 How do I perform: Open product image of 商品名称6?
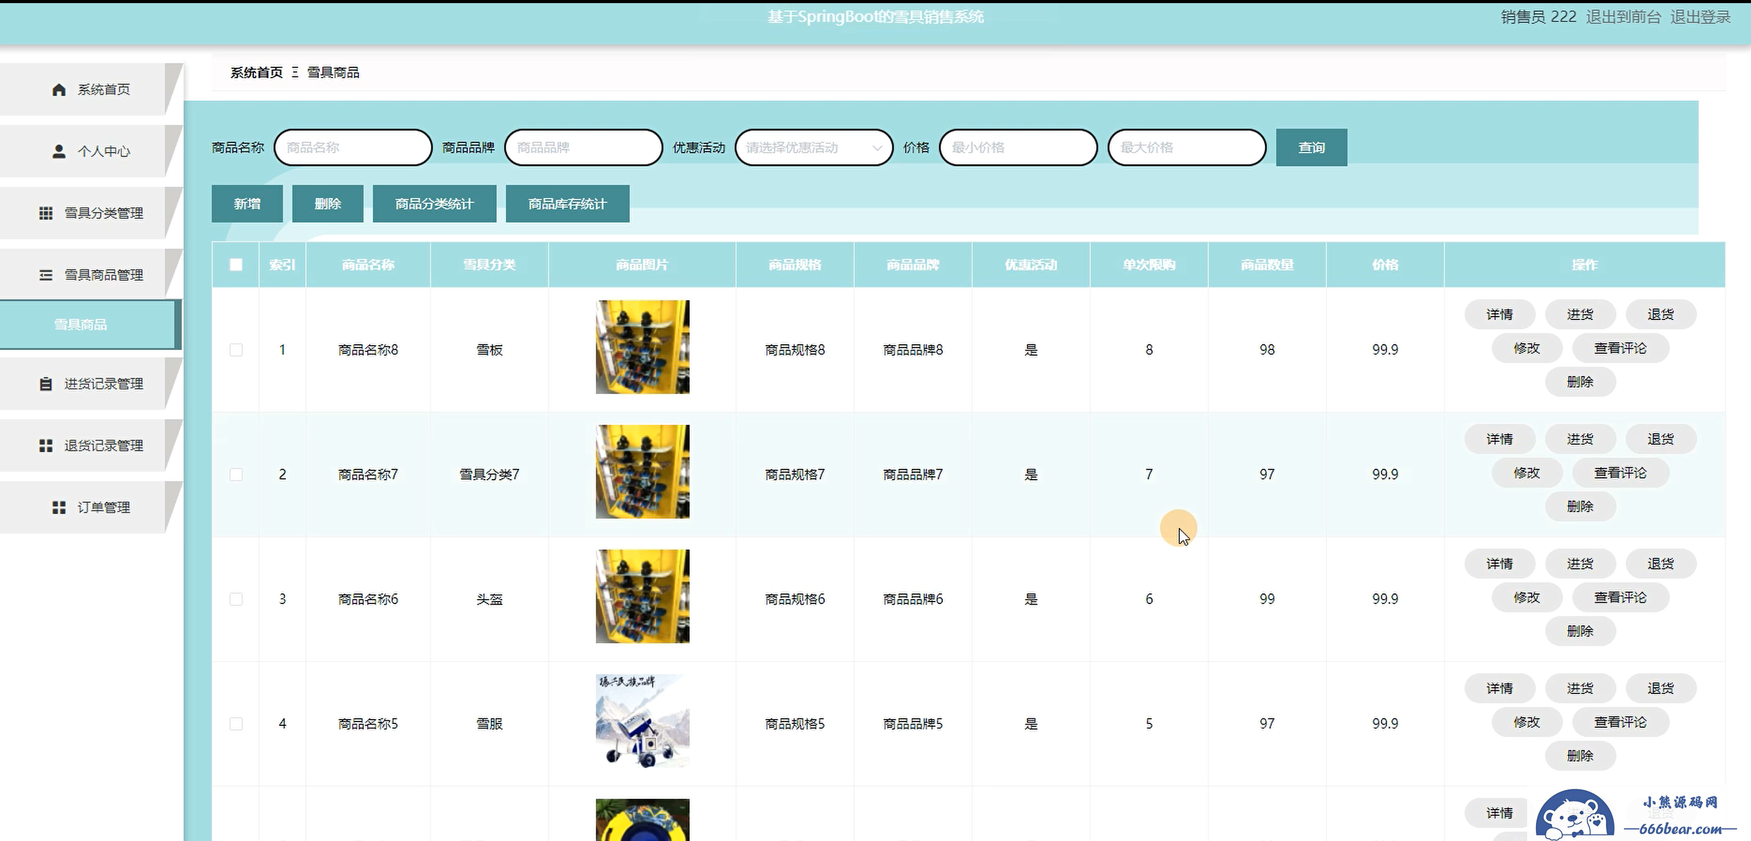pos(642,597)
